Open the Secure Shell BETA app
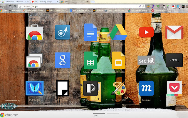 coord(174,60)
